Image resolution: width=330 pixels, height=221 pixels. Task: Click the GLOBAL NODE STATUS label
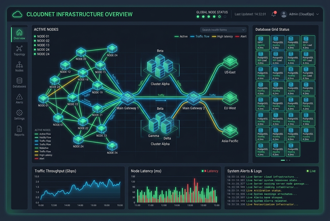pyautogui.click(x=212, y=12)
